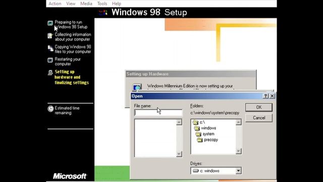Click file list scrollbar down arrow
This screenshot has width=323, height=182.
179,154
